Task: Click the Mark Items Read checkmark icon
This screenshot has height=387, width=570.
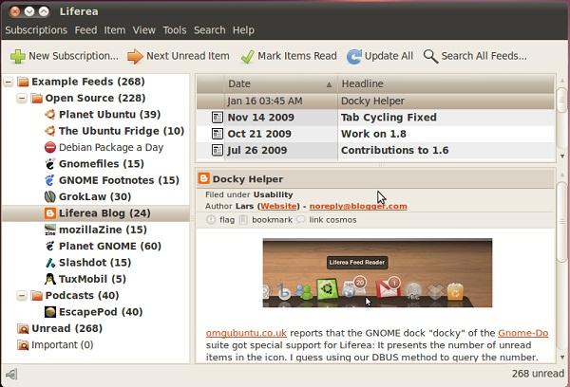Action: 249,56
